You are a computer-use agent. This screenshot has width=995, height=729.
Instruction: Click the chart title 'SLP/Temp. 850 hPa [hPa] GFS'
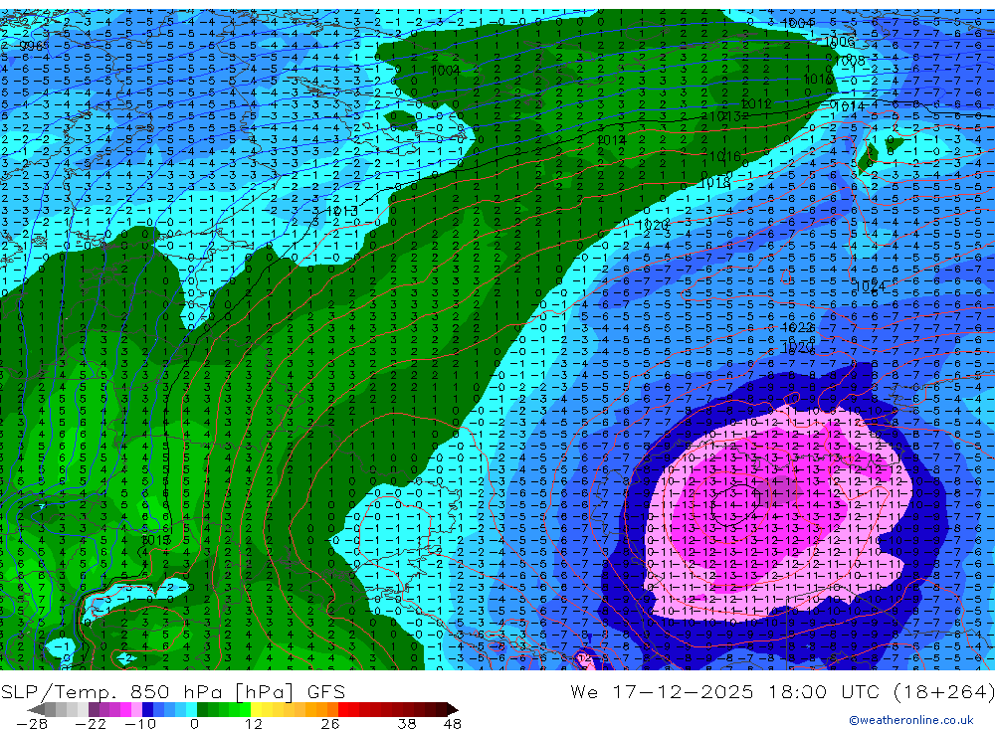pyautogui.click(x=172, y=691)
